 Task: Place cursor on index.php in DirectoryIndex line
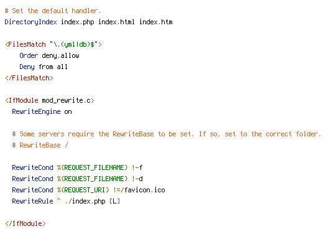(x=77, y=22)
